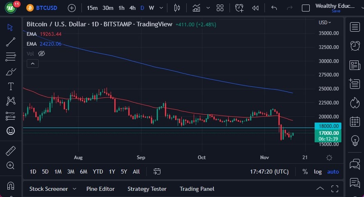Open the emoji icons tool
The image size is (364, 197).
click(x=10, y=131)
